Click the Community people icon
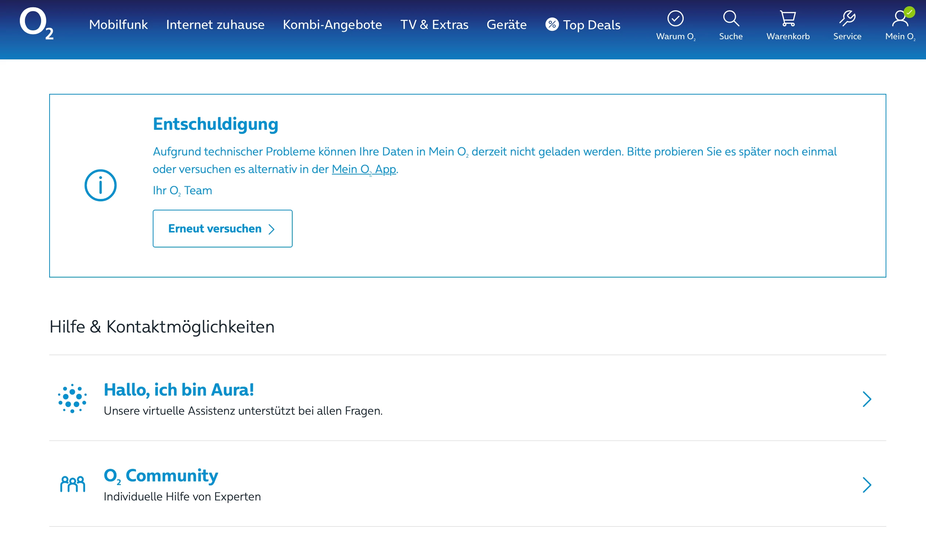Viewport: 926px width, 536px height. (72, 484)
